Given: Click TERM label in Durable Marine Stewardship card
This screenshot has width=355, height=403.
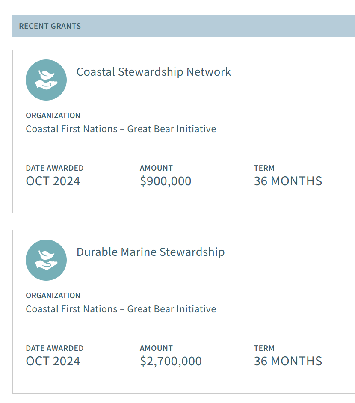Looking at the screenshot, I should (264, 348).
